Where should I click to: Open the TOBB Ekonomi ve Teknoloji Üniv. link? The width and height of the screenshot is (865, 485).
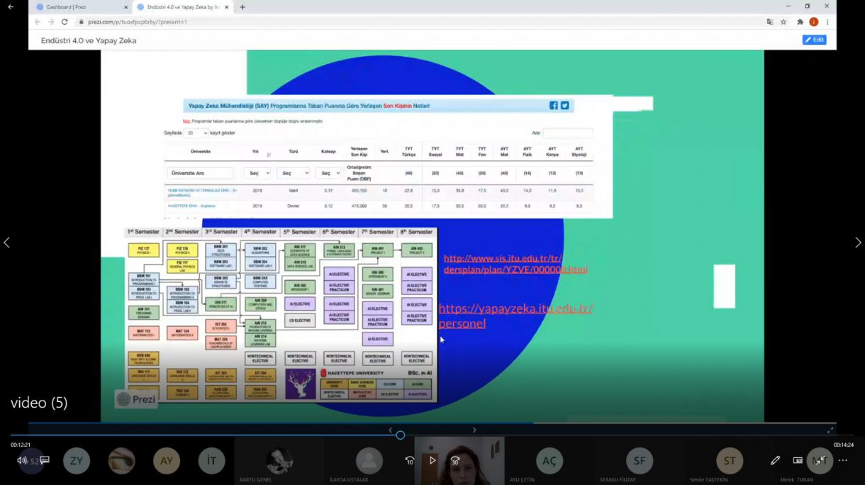click(202, 191)
